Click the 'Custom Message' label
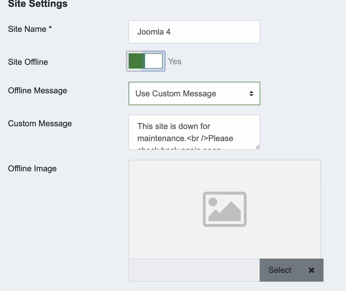The height and width of the screenshot is (291, 346). click(40, 124)
